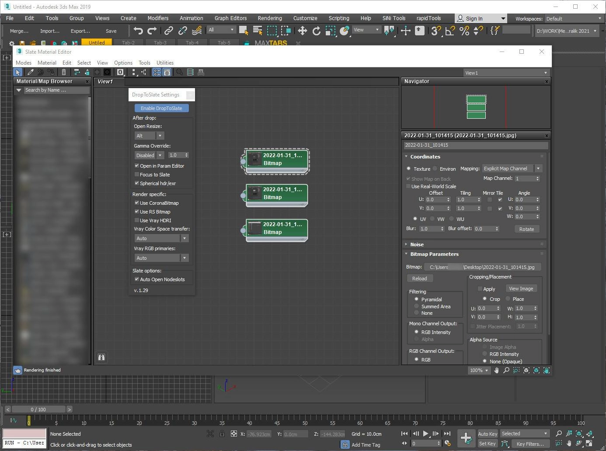Viewport: 606px width, 451px height.
Task: Click the large Set Keys plus button
Action: [466, 437]
